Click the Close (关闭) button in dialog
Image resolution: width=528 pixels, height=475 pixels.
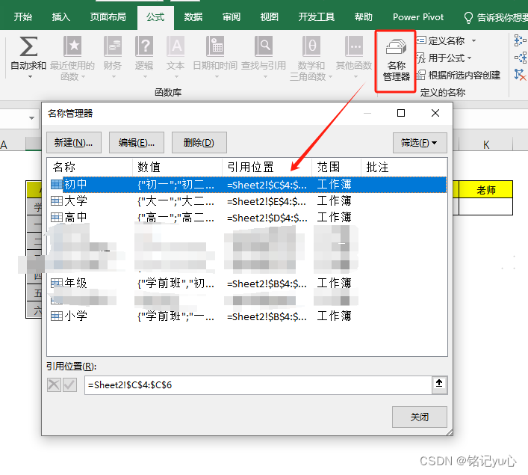pyautogui.click(x=420, y=417)
